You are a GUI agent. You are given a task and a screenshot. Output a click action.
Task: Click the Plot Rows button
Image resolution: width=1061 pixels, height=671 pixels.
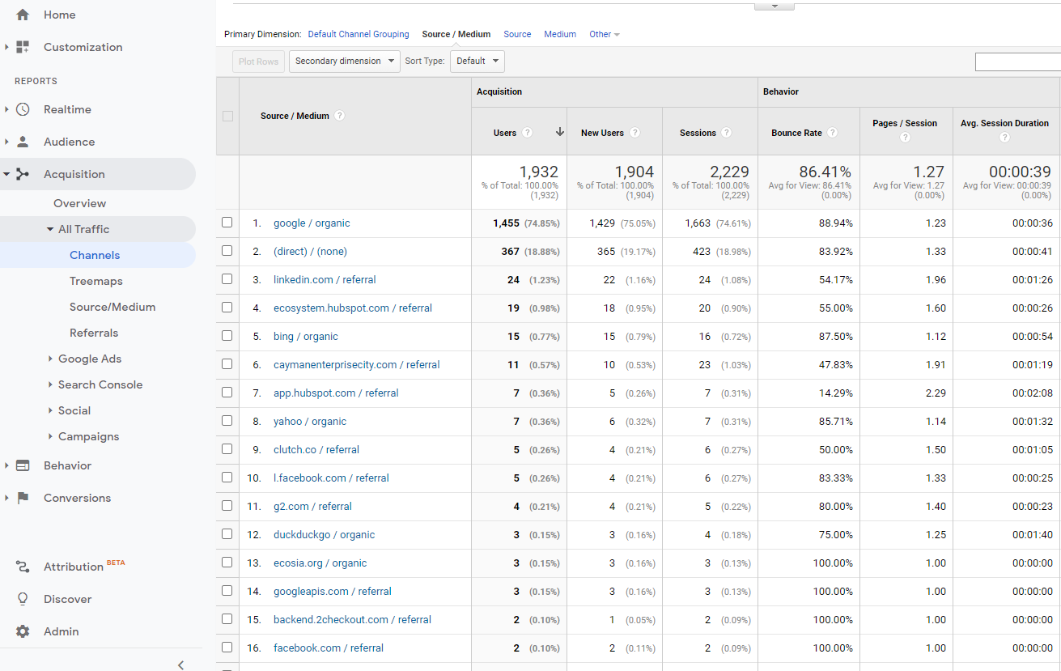point(259,62)
